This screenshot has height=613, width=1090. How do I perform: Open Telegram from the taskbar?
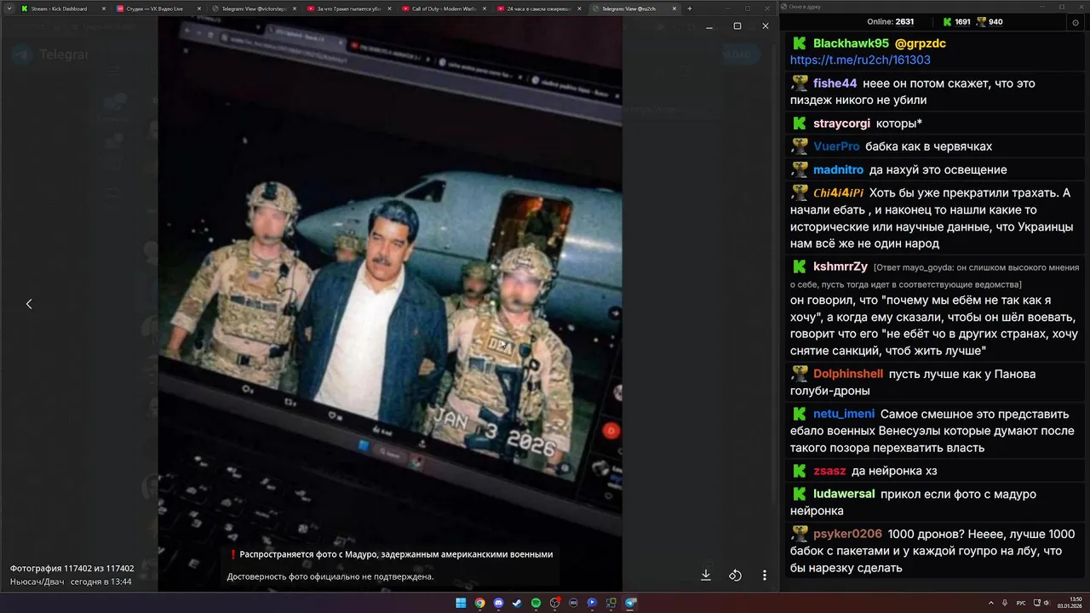[x=631, y=603]
